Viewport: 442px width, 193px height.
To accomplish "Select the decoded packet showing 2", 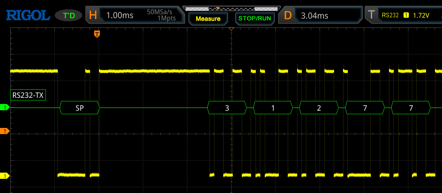I will tap(319, 108).
